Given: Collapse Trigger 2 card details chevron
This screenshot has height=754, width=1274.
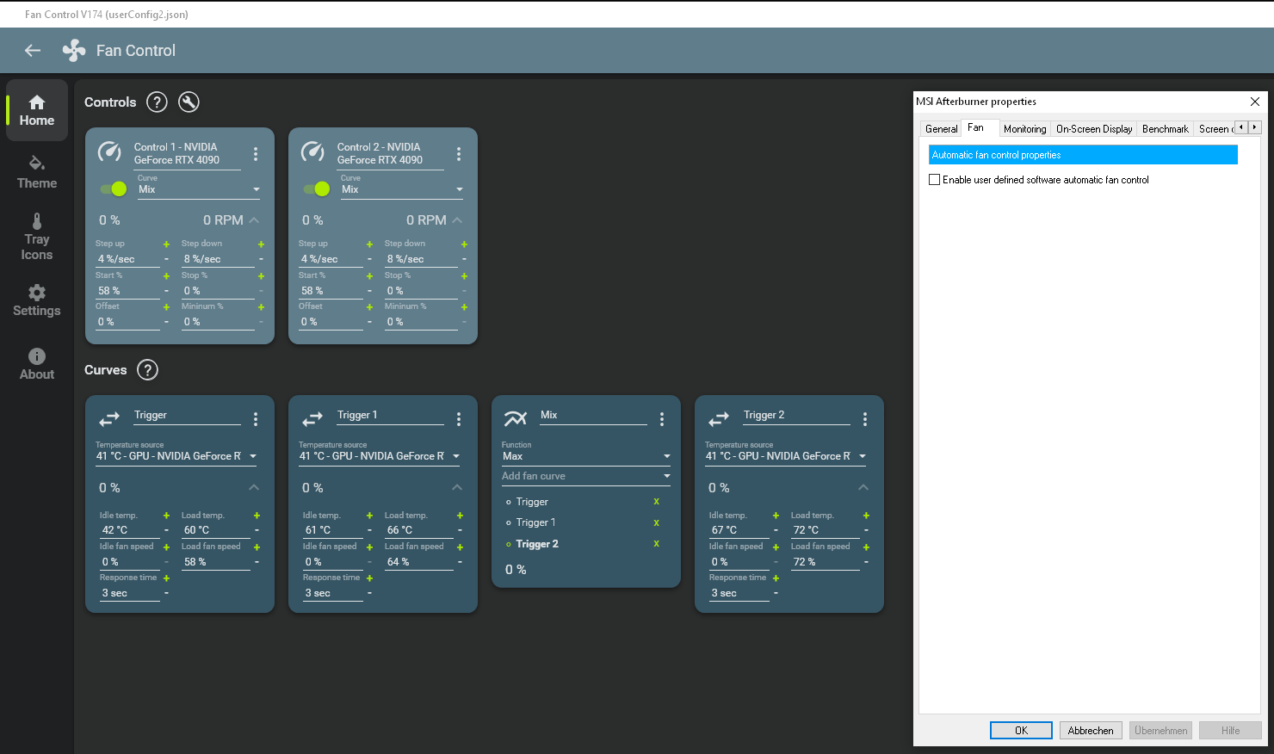Looking at the screenshot, I should tap(863, 488).
